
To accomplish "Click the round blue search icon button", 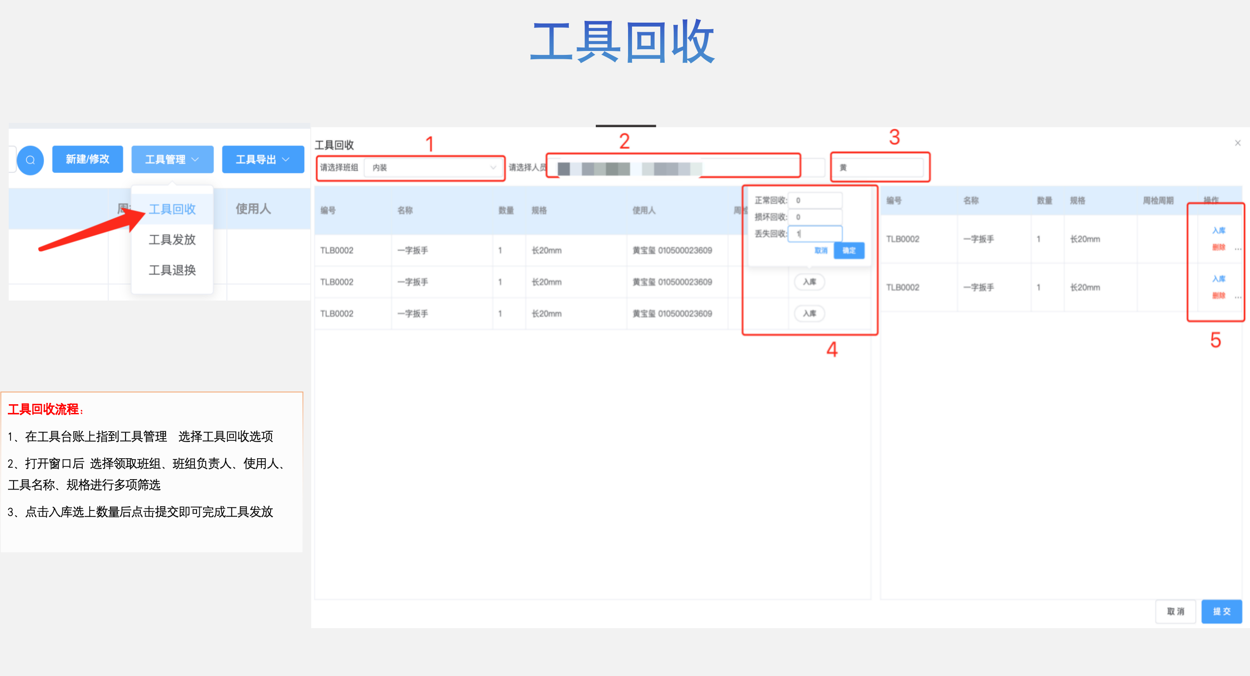I will pyautogui.click(x=30, y=159).
